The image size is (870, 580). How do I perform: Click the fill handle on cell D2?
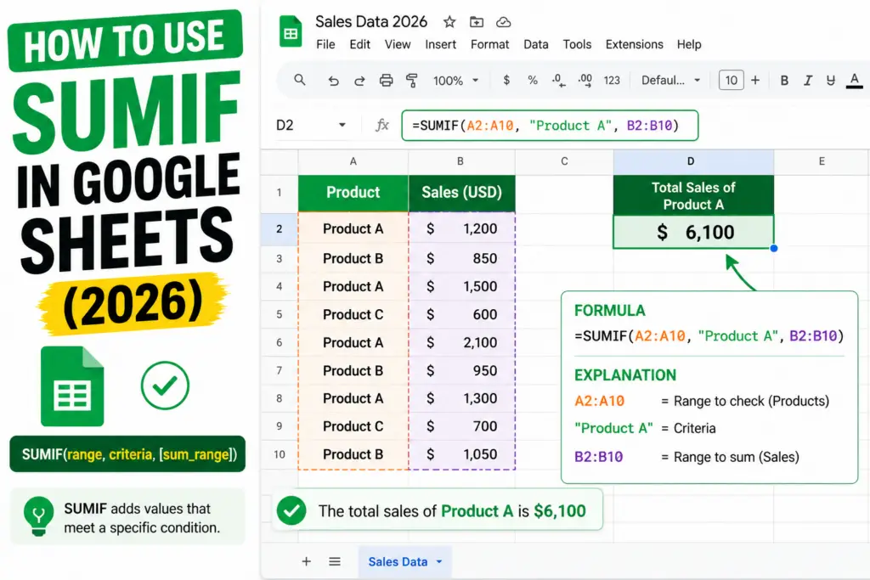[774, 249]
